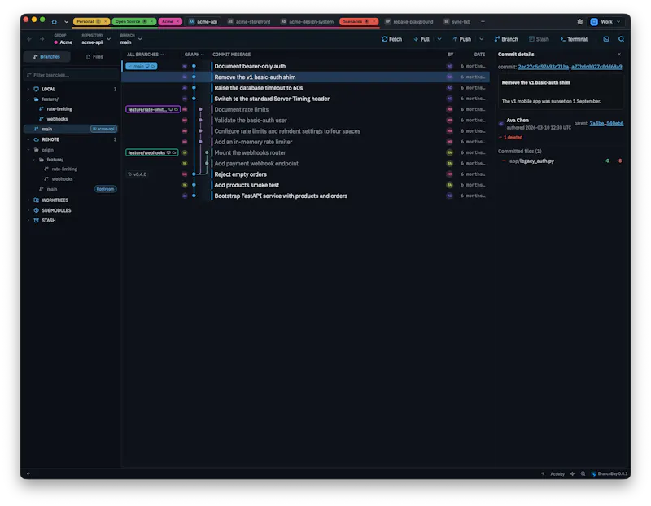Select local branch rate-limiting

click(59, 109)
